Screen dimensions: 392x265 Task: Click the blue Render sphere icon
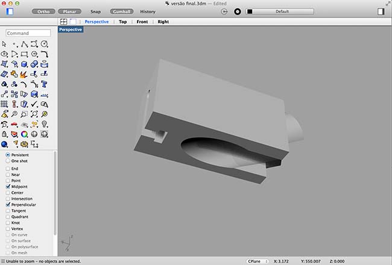[4, 144]
